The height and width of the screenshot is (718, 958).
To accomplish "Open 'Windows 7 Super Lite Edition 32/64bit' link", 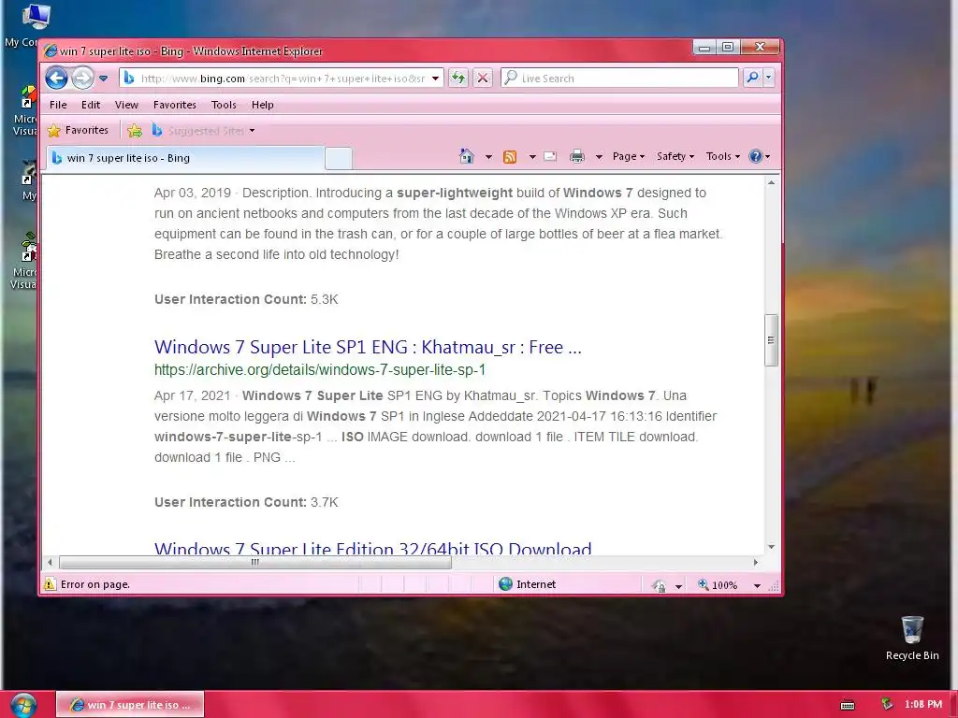I will click(x=372, y=547).
